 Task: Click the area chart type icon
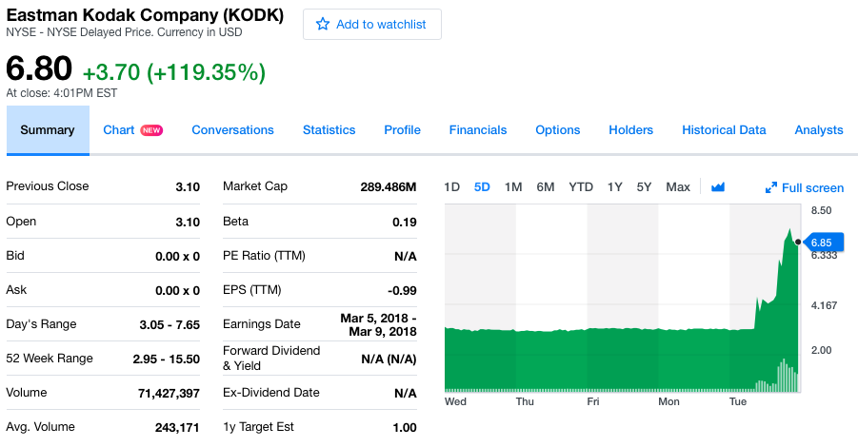[718, 187]
